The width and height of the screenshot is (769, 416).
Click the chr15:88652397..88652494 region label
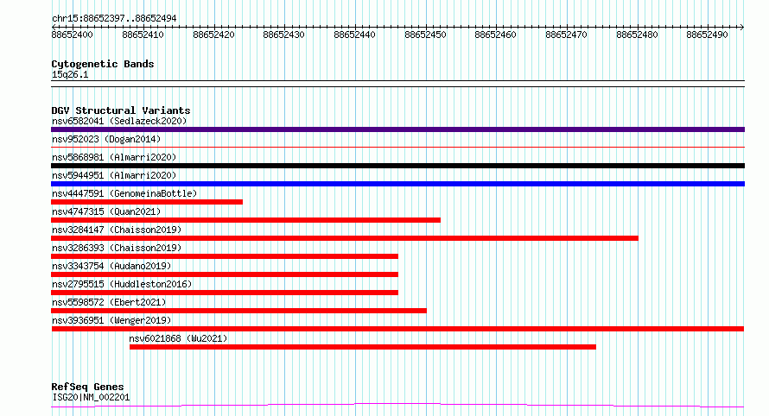tap(114, 19)
